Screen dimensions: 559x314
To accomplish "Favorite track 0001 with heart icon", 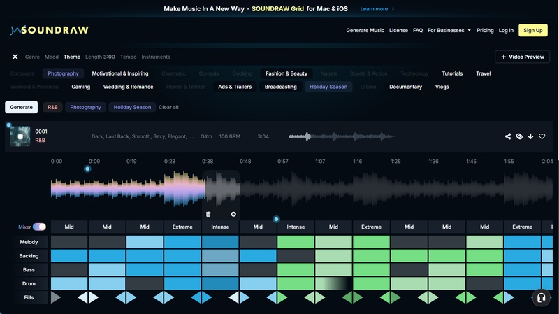I will coord(542,136).
